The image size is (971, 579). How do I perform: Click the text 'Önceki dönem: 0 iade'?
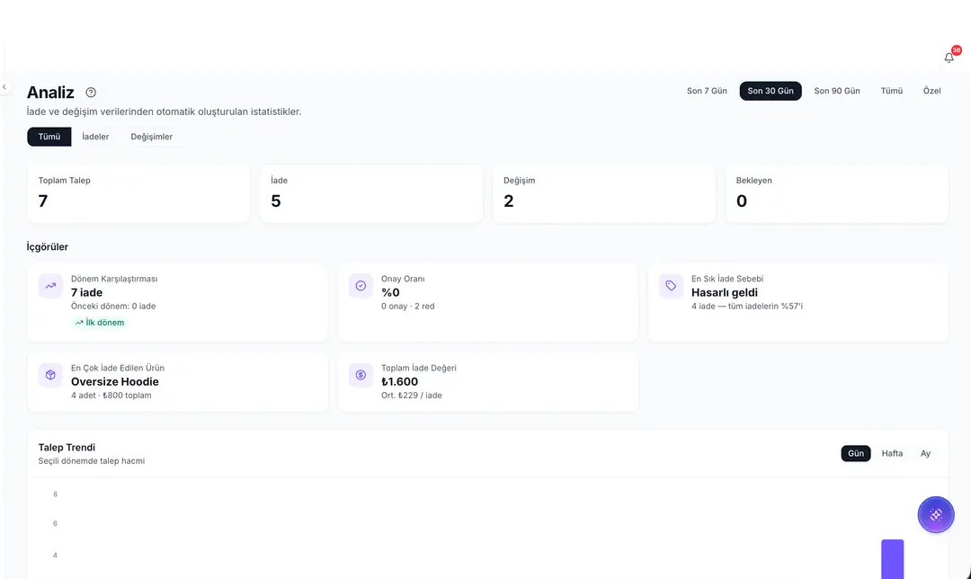[x=113, y=307]
